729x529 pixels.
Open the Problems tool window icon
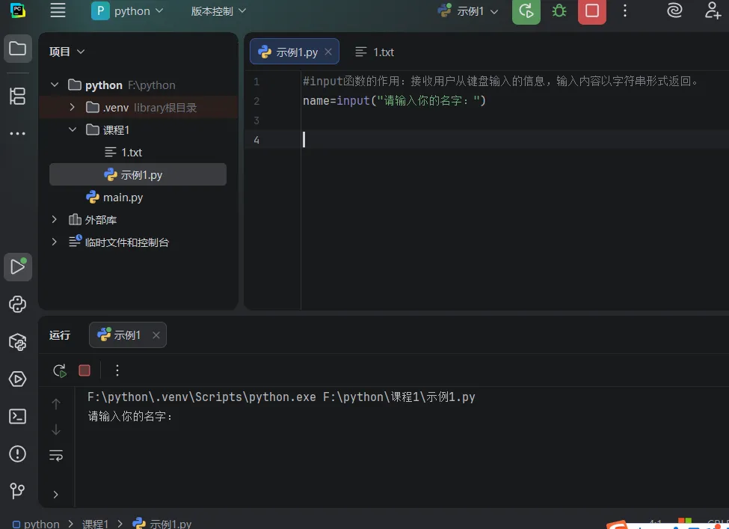point(18,453)
